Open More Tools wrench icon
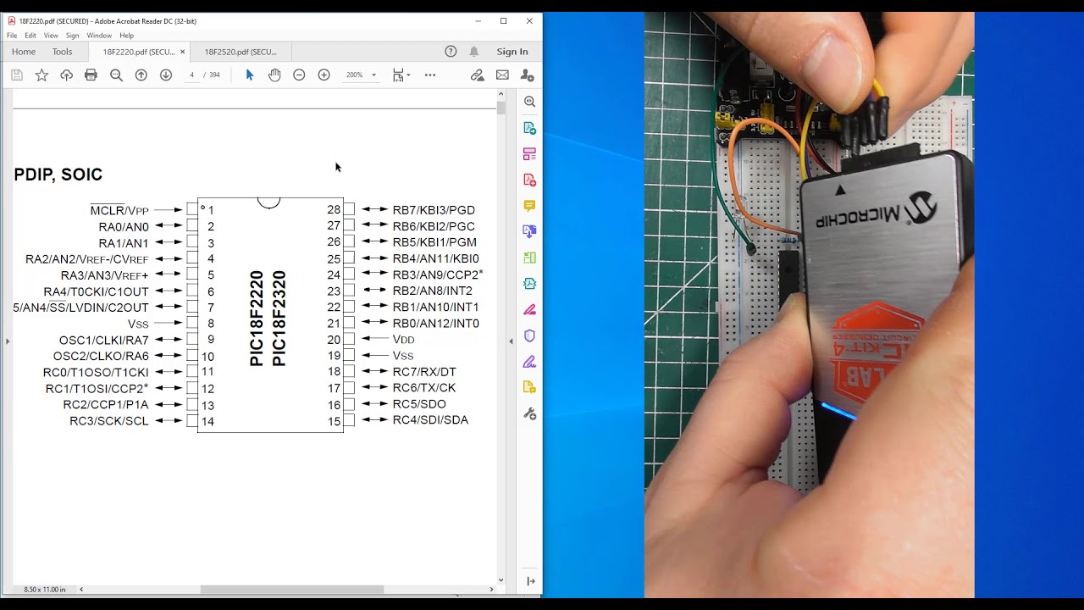This screenshot has height=610, width=1084. coord(529,413)
